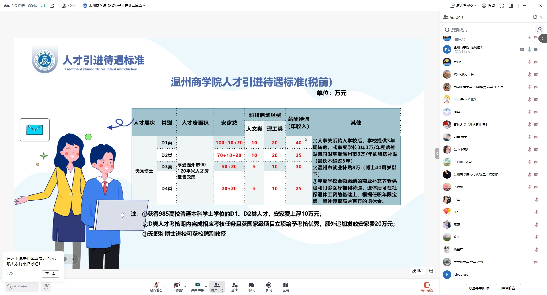Toggle the microphone button for 何玉婷-材料化学
Screen dimensions: 547x295
530,99
